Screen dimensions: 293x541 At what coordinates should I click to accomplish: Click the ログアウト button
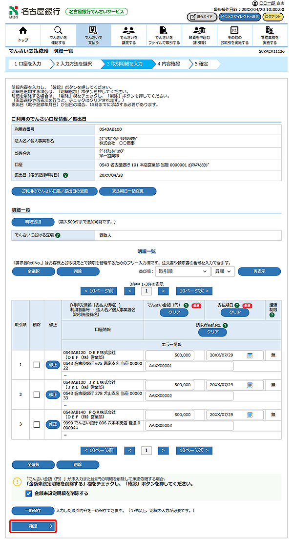tap(272, 17)
